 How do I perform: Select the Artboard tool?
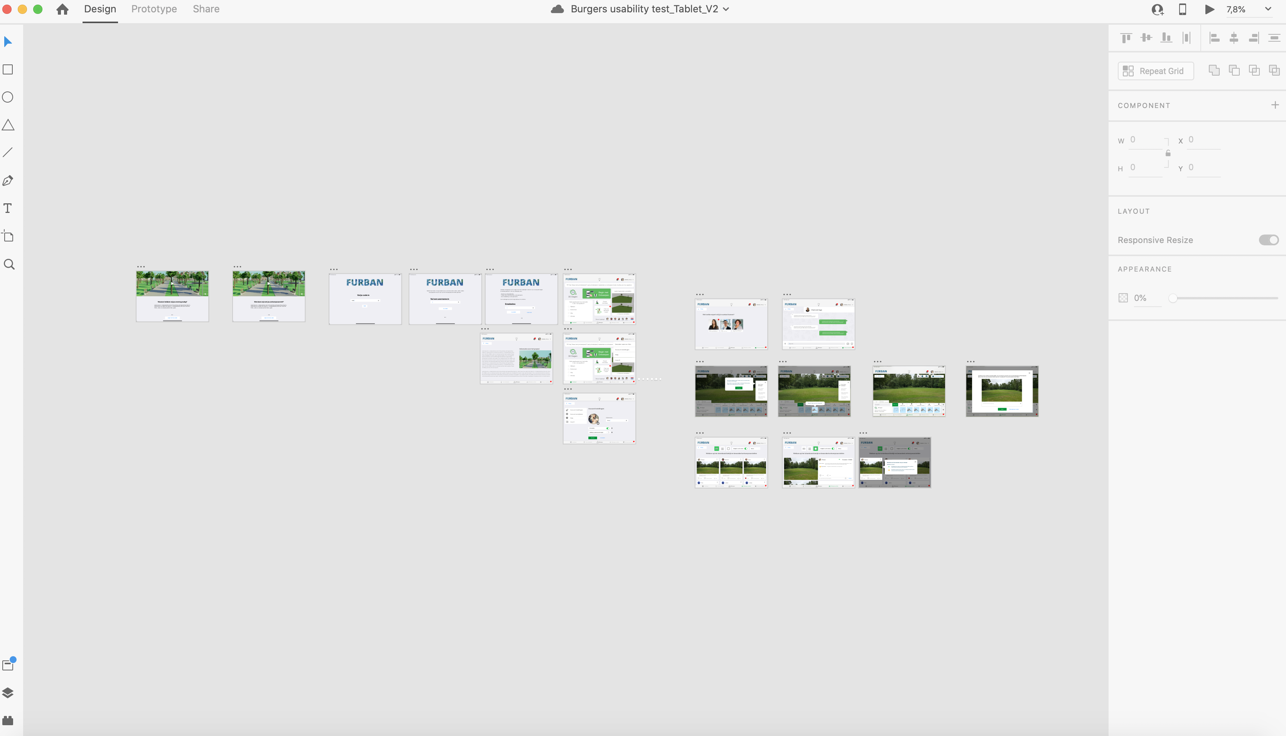pos(8,236)
